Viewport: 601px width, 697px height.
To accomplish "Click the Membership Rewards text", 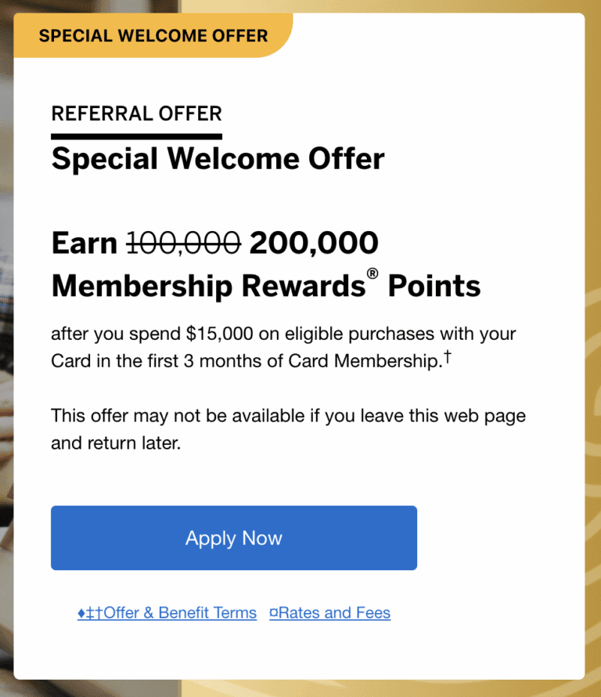I will click(x=207, y=287).
